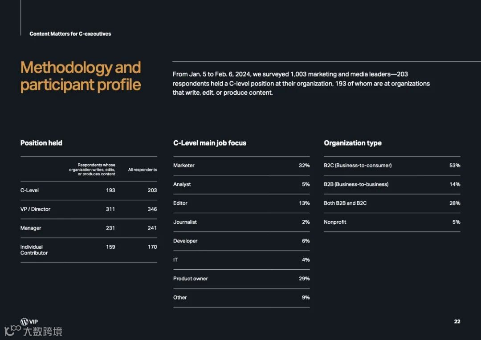The width and height of the screenshot is (481, 340).
Task: Select the "Product owner" row label
Action: [191, 279]
